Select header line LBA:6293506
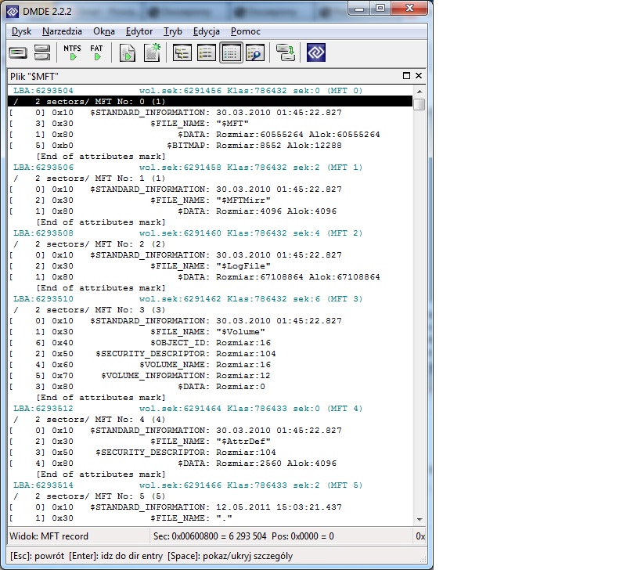Screen dimensions: 641x570 tap(210, 168)
